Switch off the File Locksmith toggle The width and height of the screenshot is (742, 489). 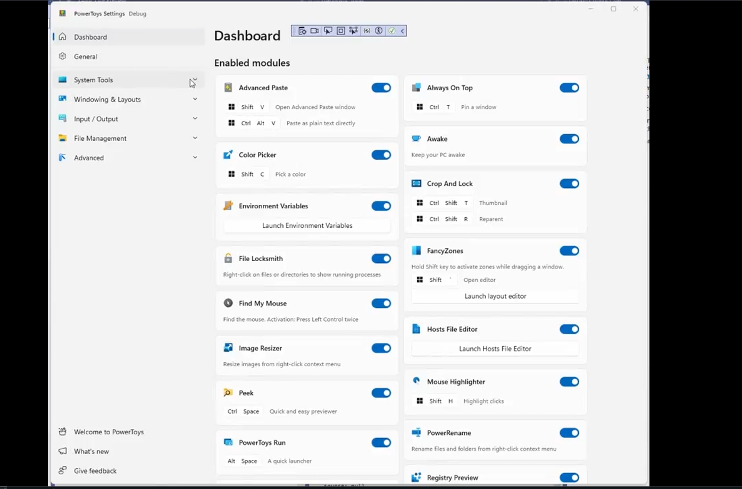pos(381,259)
